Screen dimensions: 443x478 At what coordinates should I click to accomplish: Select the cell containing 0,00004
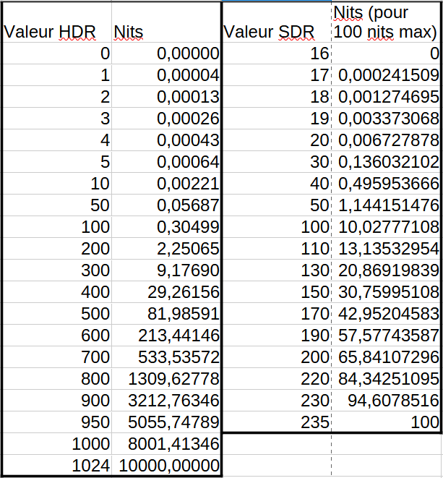click(x=166, y=74)
